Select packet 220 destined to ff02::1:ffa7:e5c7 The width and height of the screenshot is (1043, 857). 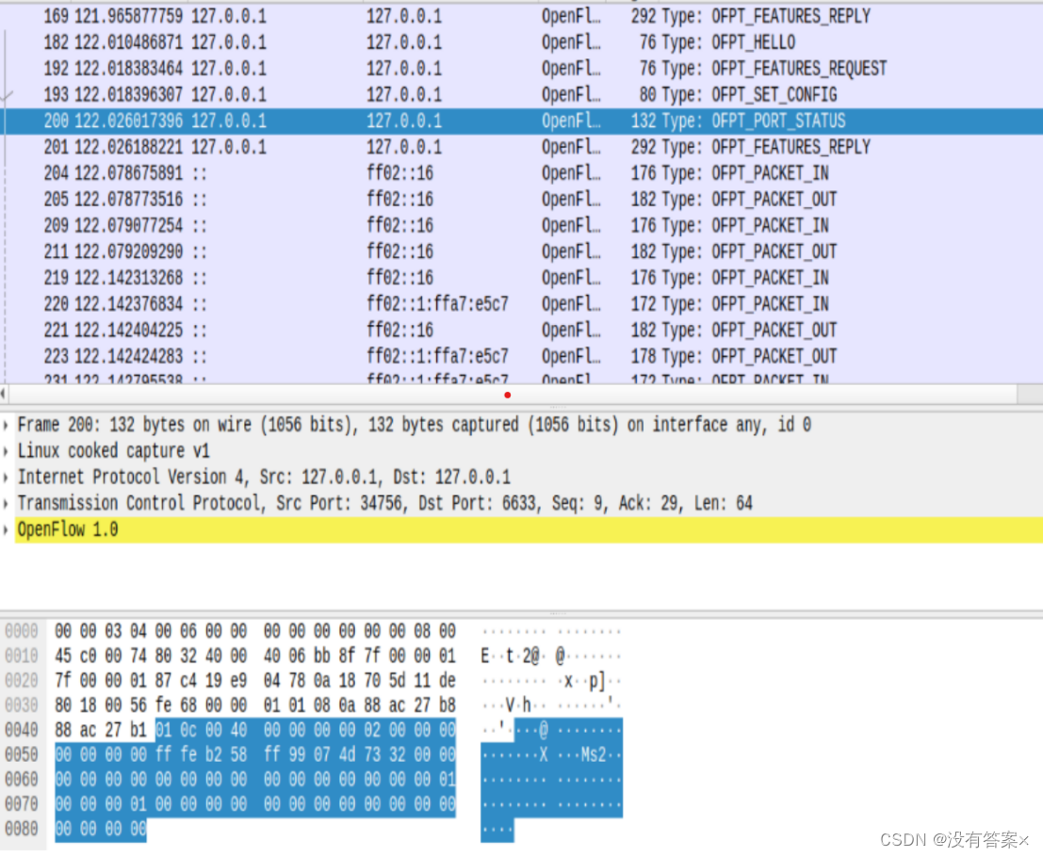coord(377,303)
